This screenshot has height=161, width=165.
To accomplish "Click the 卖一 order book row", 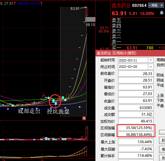I will point(138,42).
